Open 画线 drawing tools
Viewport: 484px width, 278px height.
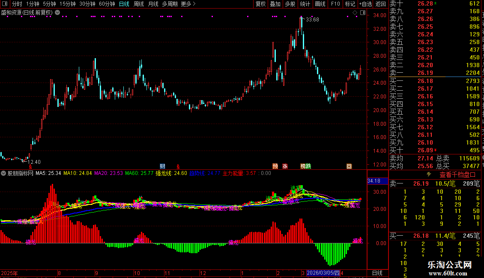[320, 4]
